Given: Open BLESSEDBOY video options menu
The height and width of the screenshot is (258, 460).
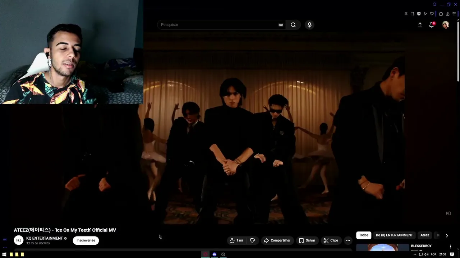Looking at the screenshot, I should (x=450, y=247).
